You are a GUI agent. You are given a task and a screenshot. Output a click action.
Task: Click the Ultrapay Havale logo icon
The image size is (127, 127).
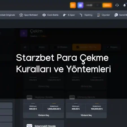(72, 97)
